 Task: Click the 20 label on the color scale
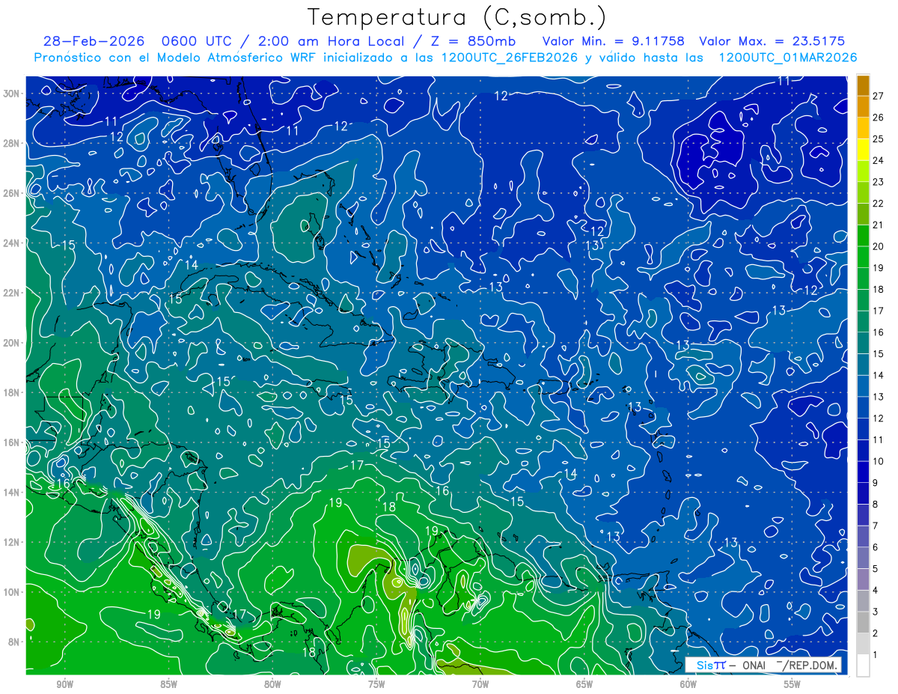point(878,246)
